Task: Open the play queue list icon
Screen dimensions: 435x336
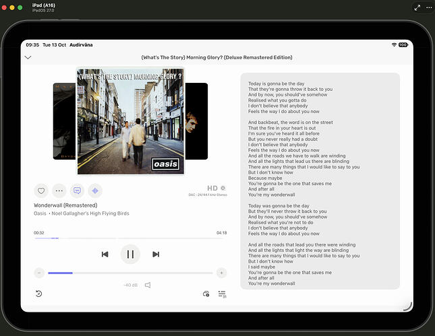Action: point(222,294)
